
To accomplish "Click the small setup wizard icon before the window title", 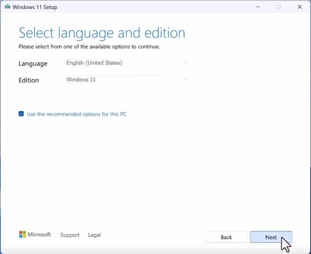I will (x=7, y=7).
